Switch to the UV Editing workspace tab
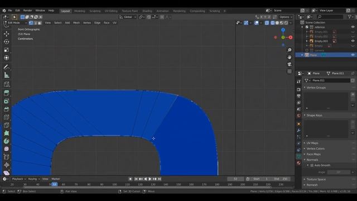 coord(111,11)
